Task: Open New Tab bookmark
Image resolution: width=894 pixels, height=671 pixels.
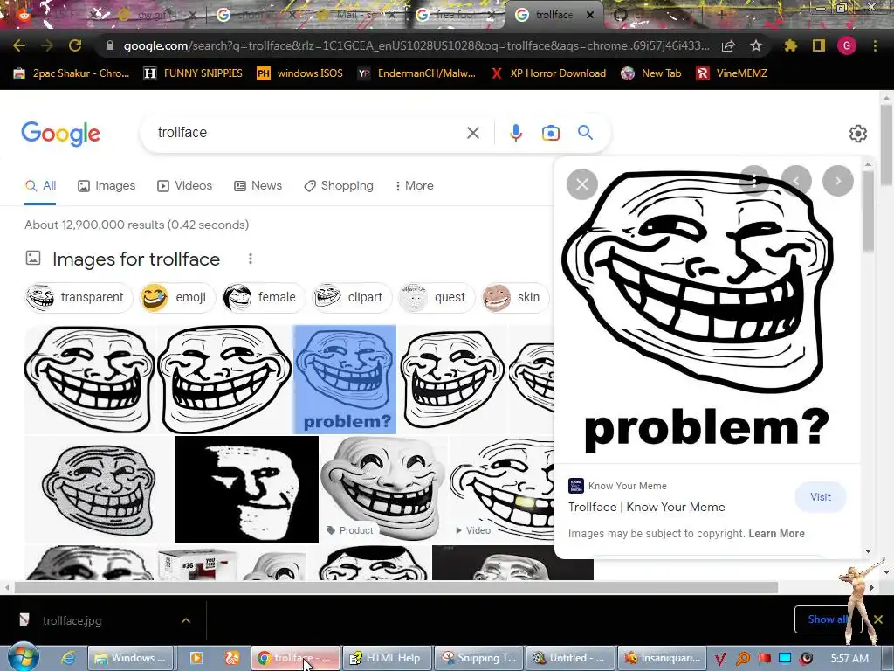Action: point(651,73)
